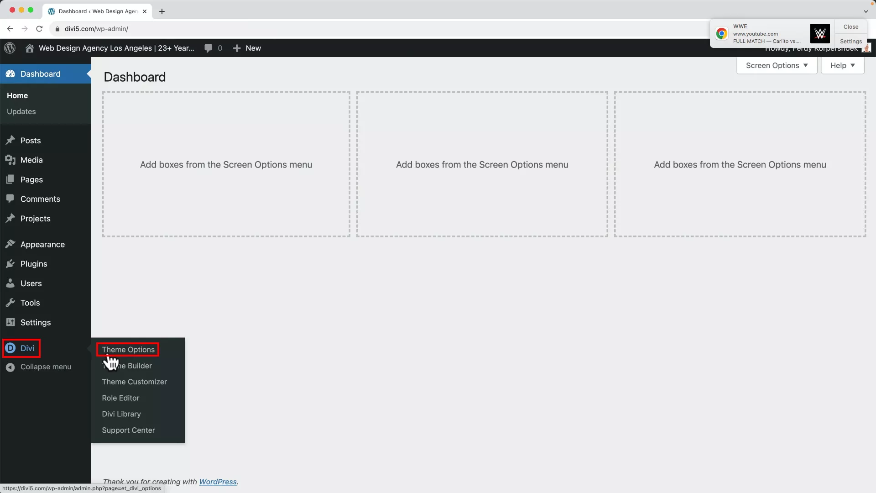Click the Divi D logo icon
The width and height of the screenshot is (876, 493).
point(10,348)
